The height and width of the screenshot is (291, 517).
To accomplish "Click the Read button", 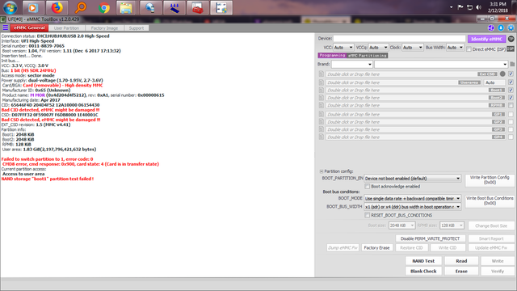I will tap(461, 261).
